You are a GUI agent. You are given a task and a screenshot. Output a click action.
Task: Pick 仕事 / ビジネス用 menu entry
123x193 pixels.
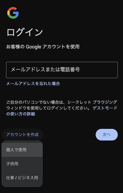(x=22, y=178)
